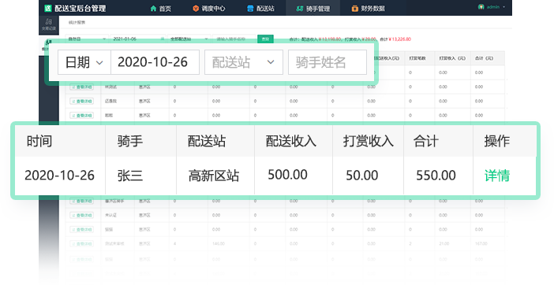Go to 配送站 navigation item
This screenshot has width=554, height=285.
pos(260,9)
